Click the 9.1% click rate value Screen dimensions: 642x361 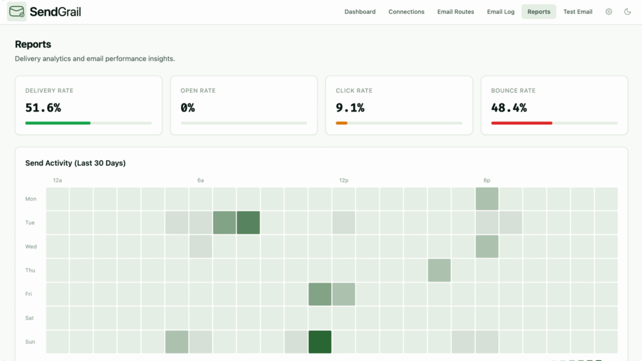(x=350, y=108)
